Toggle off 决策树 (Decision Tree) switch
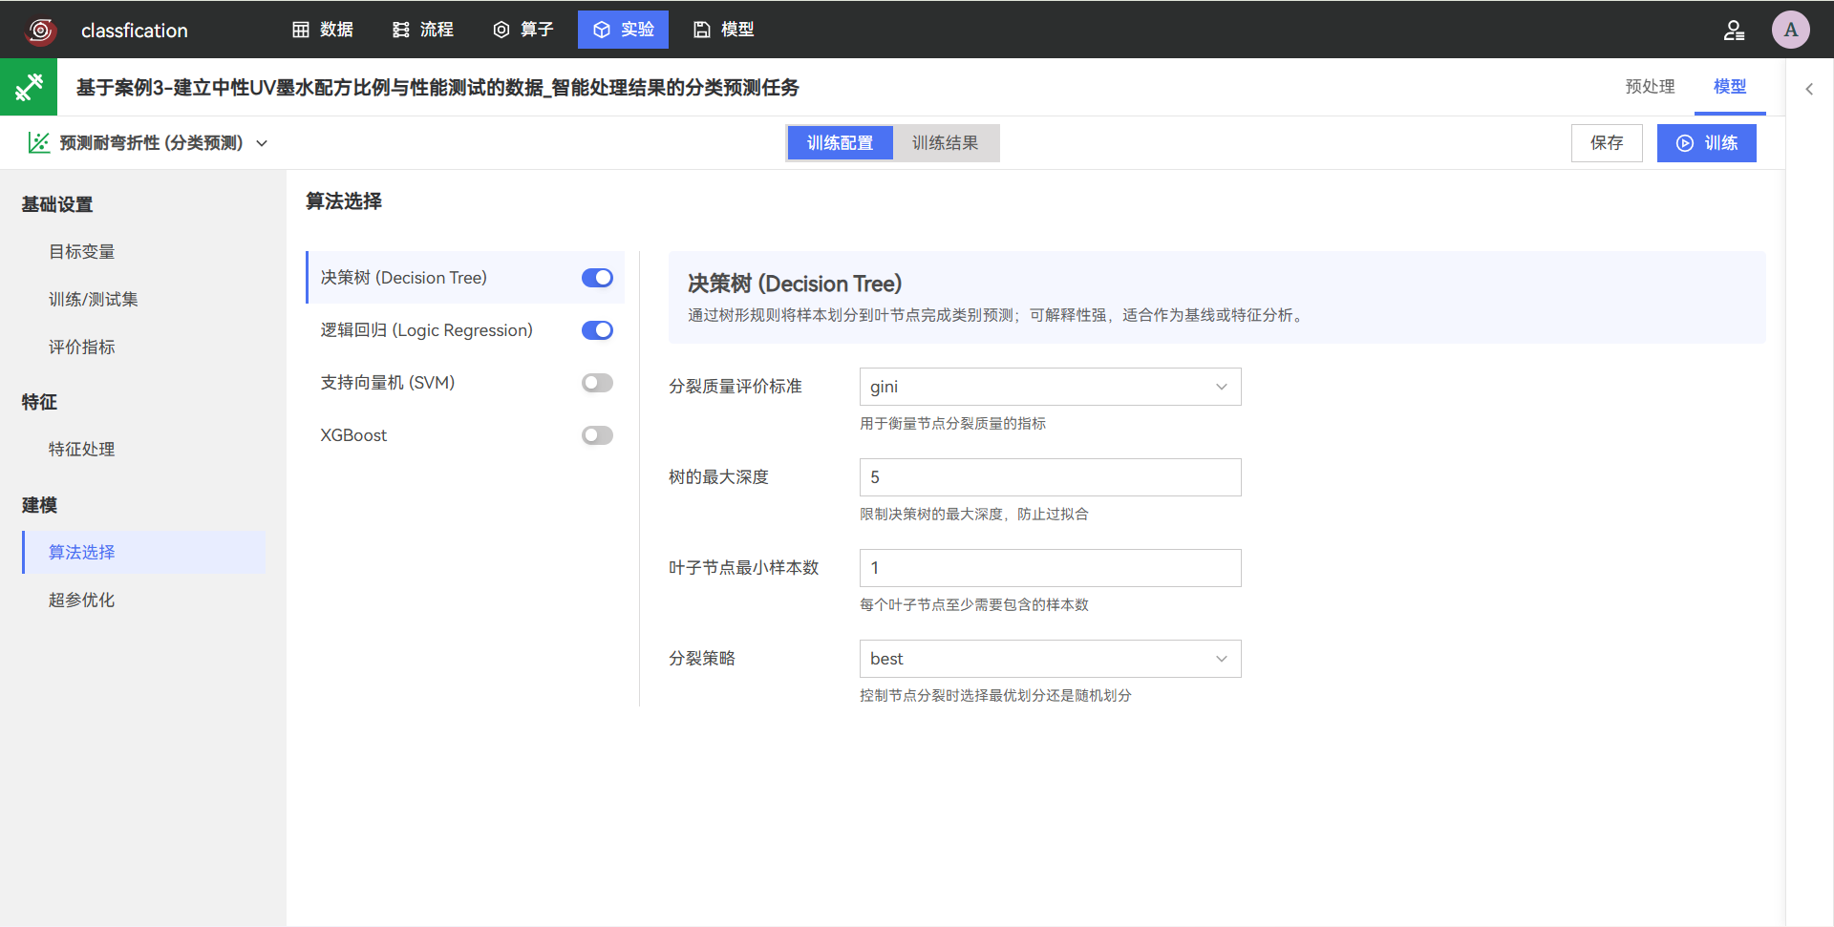The height and width of the screenshot is (927, 1834). click(597, 278)
